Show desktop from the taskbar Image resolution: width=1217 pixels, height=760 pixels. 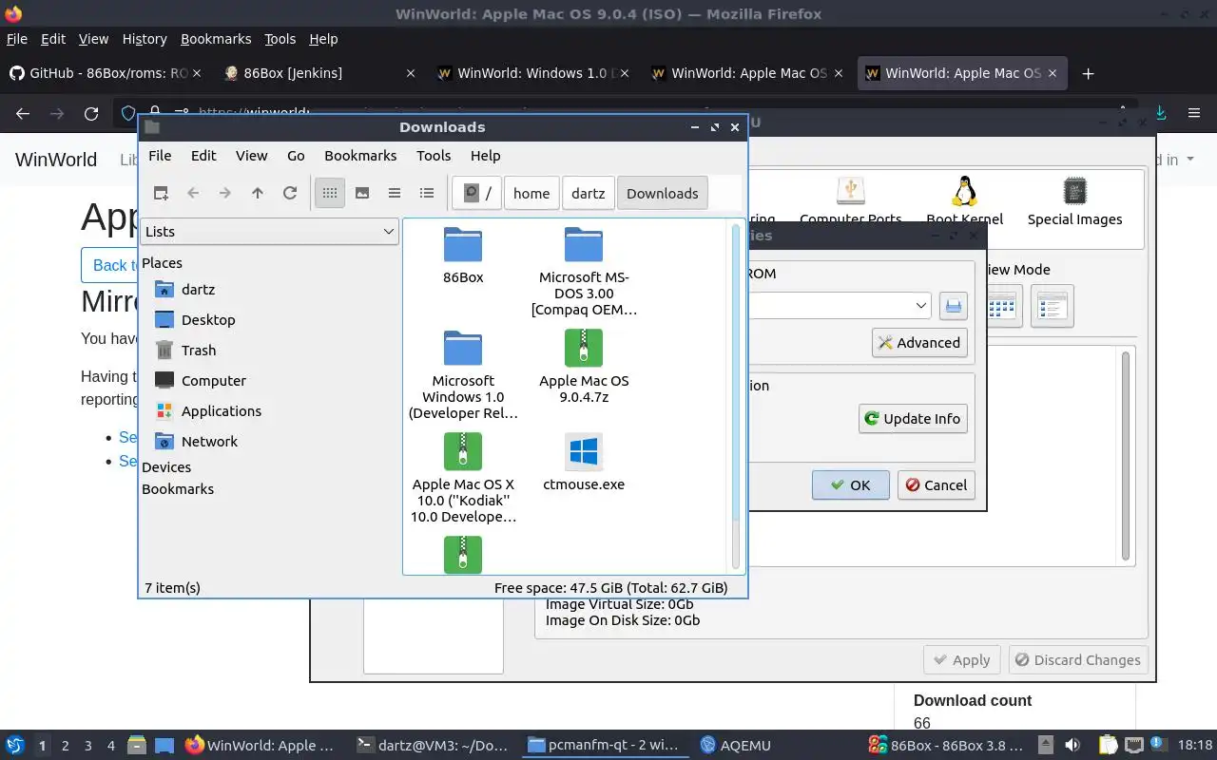pos(164,745)
